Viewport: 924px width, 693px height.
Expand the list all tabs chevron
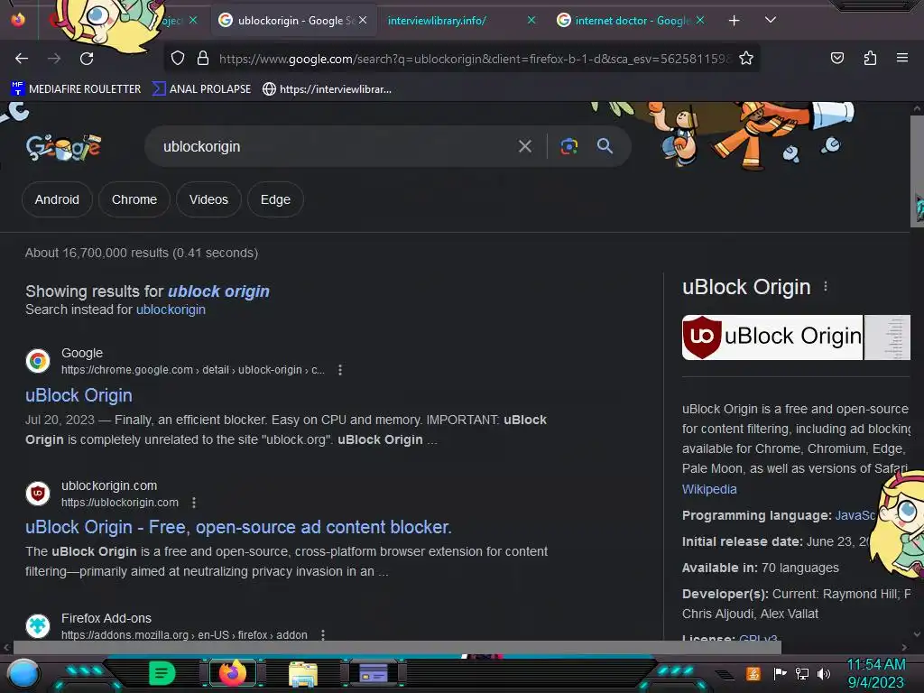(771, 20)
